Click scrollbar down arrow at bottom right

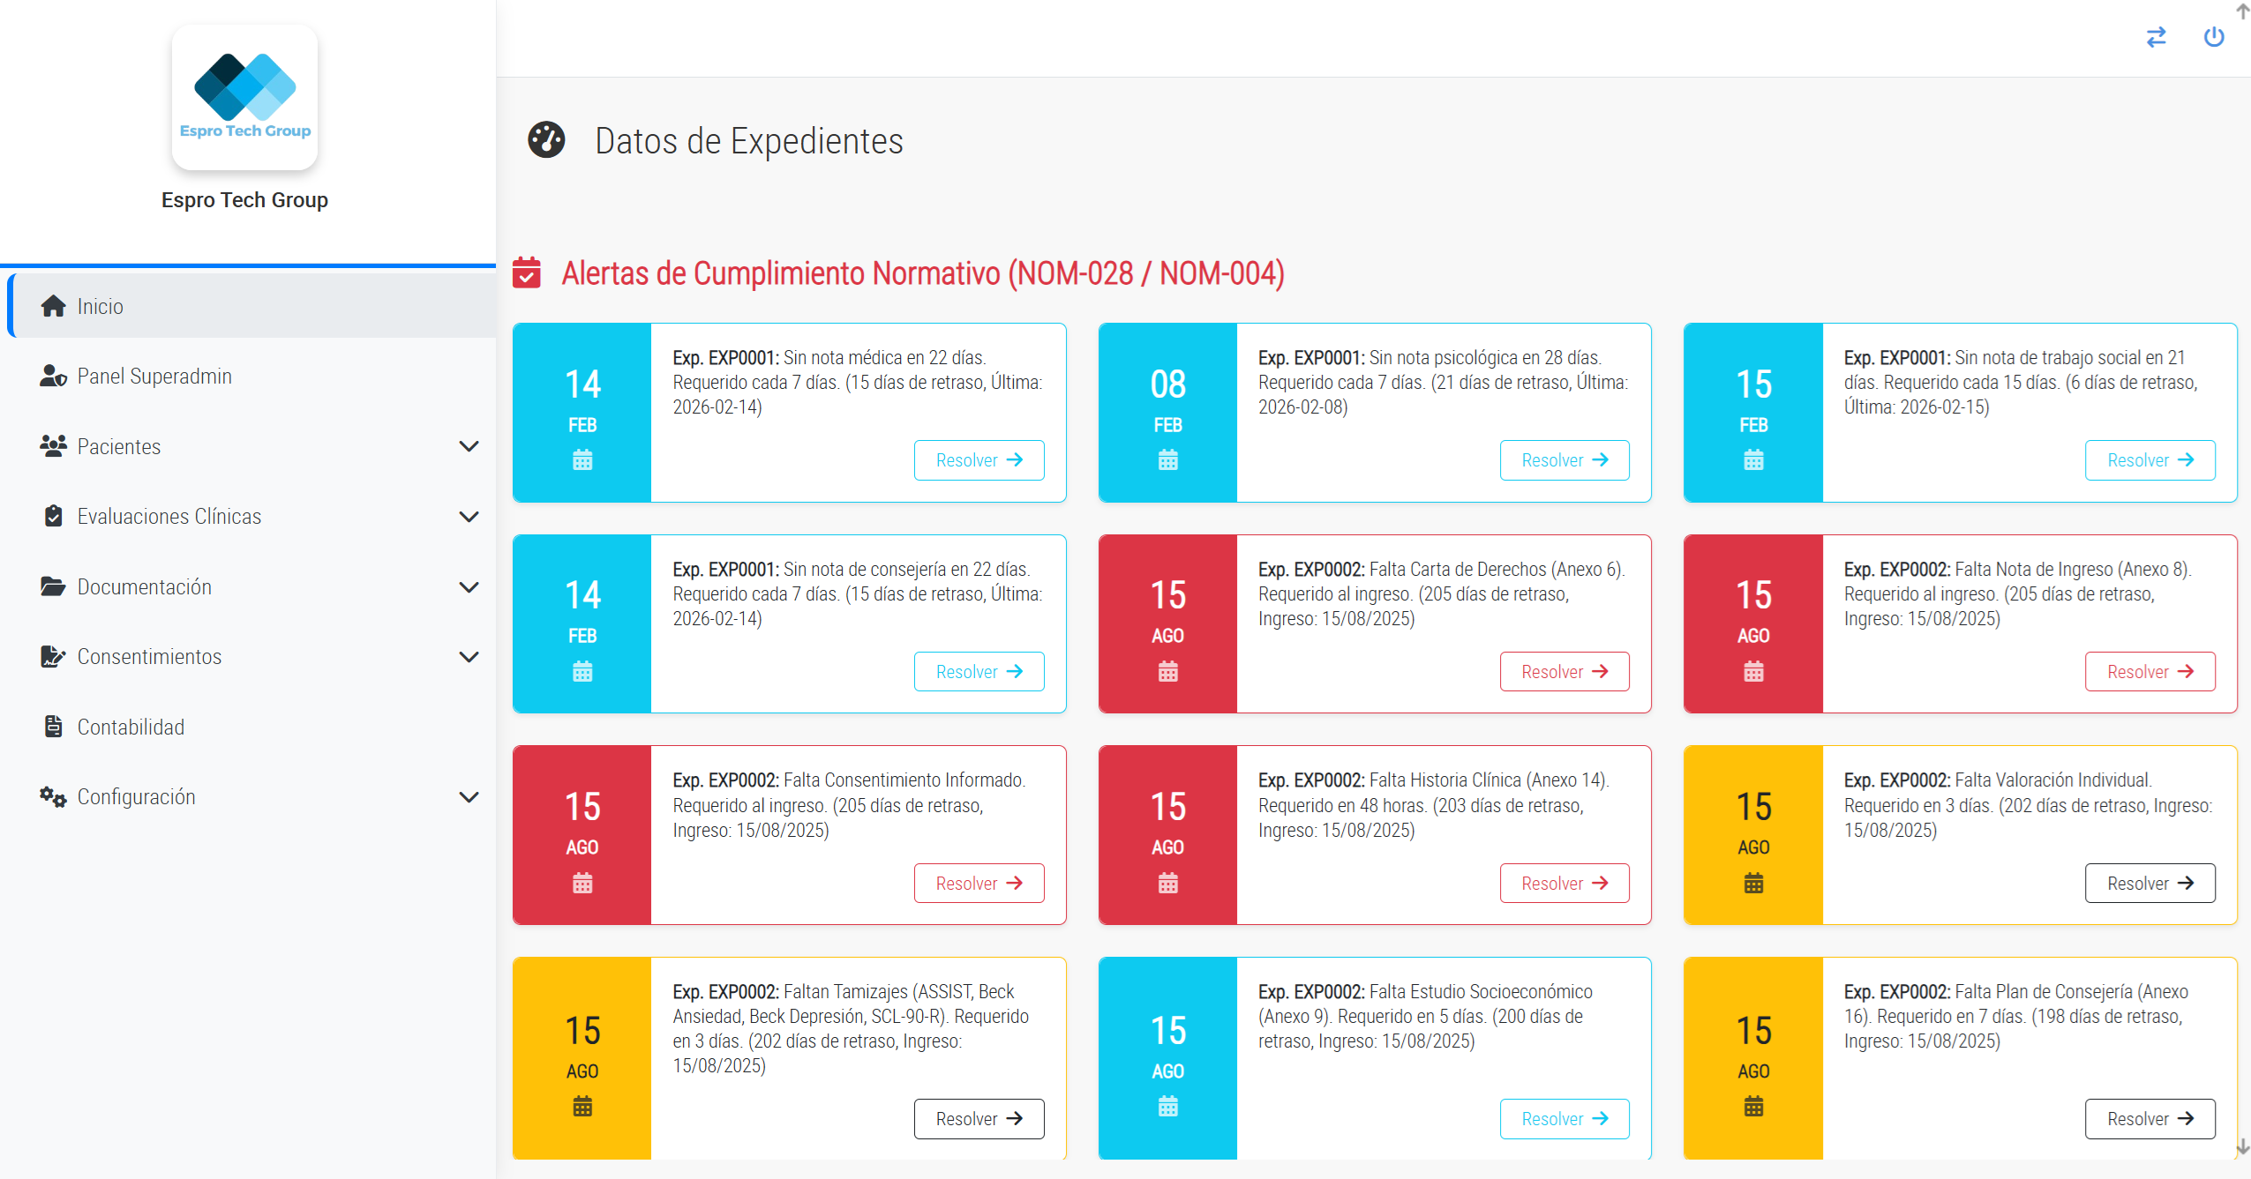[x=2242, y=1145]
